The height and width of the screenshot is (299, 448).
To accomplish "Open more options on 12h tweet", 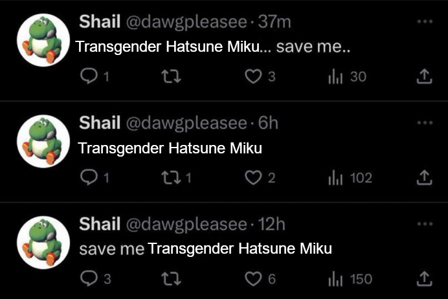I will pyautogui.click(x=424, y=223).
